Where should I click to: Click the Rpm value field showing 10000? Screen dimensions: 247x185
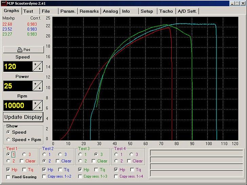[x=18, y=105]
